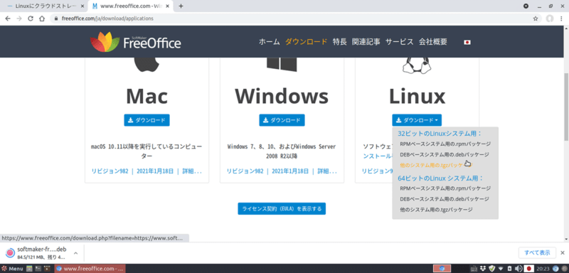
Task: Click Windows 2021年1月18日 date link
Action: click(x=290, y=171)
